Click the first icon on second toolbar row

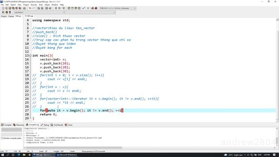point(3,12)
